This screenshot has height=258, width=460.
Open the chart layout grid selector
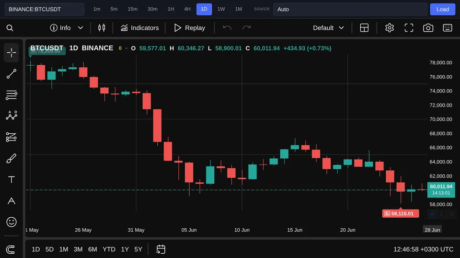pos(364,28)
